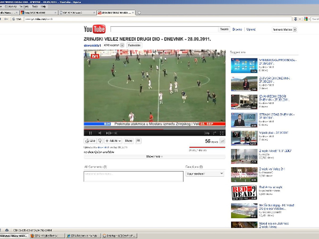The height and width of the screenshot is (239, 319).
Task: Open the Vremenska prognoza suggested video thumbnail
Action: [x=244, y=66]
